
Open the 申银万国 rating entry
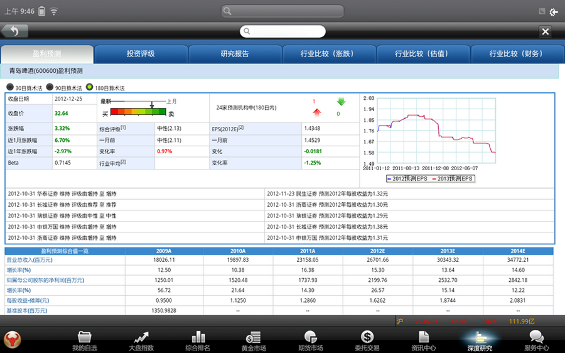coord(62,227)
